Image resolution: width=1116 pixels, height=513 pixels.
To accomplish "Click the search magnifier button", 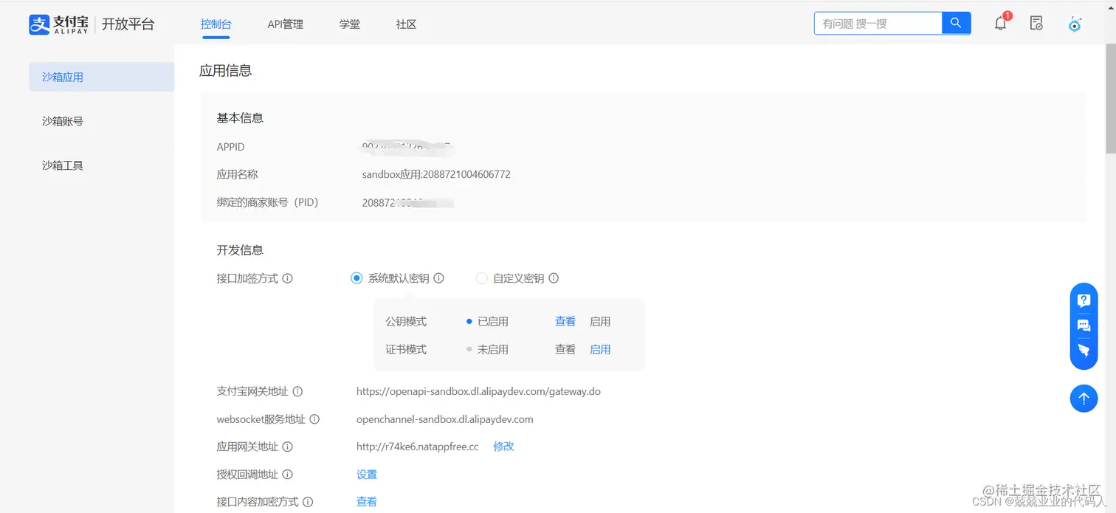I will pyautogui.click(x=956, y=24).
